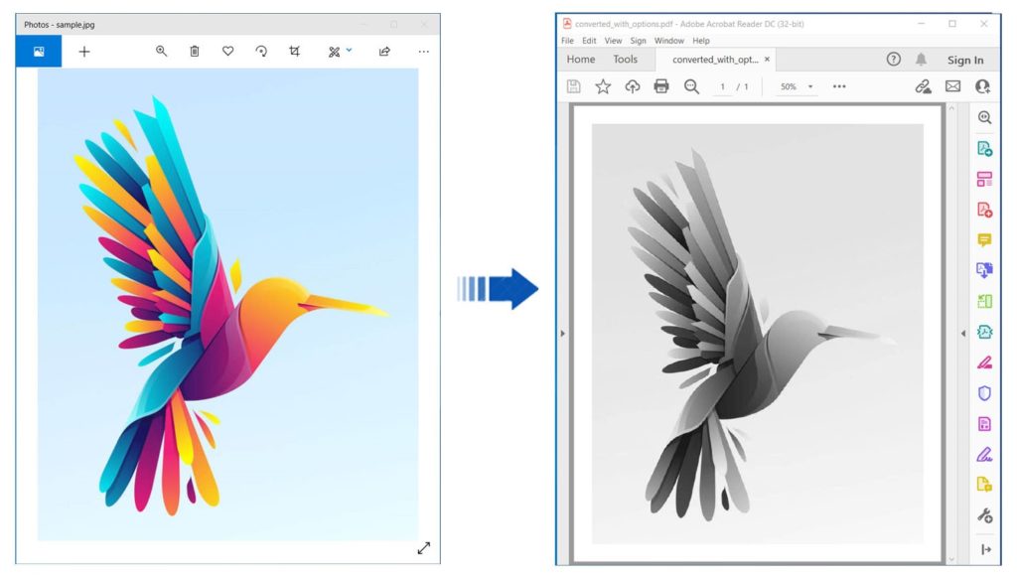Open the Comment tool in right sidebar
Screen dimensions: 1017x578
[984, 240]
